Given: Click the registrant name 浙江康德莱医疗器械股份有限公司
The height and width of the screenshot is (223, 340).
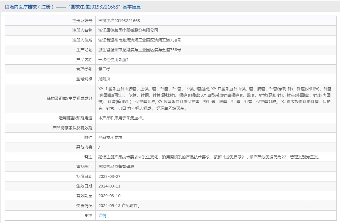Looking at the screenshot, I should [128, 30].
